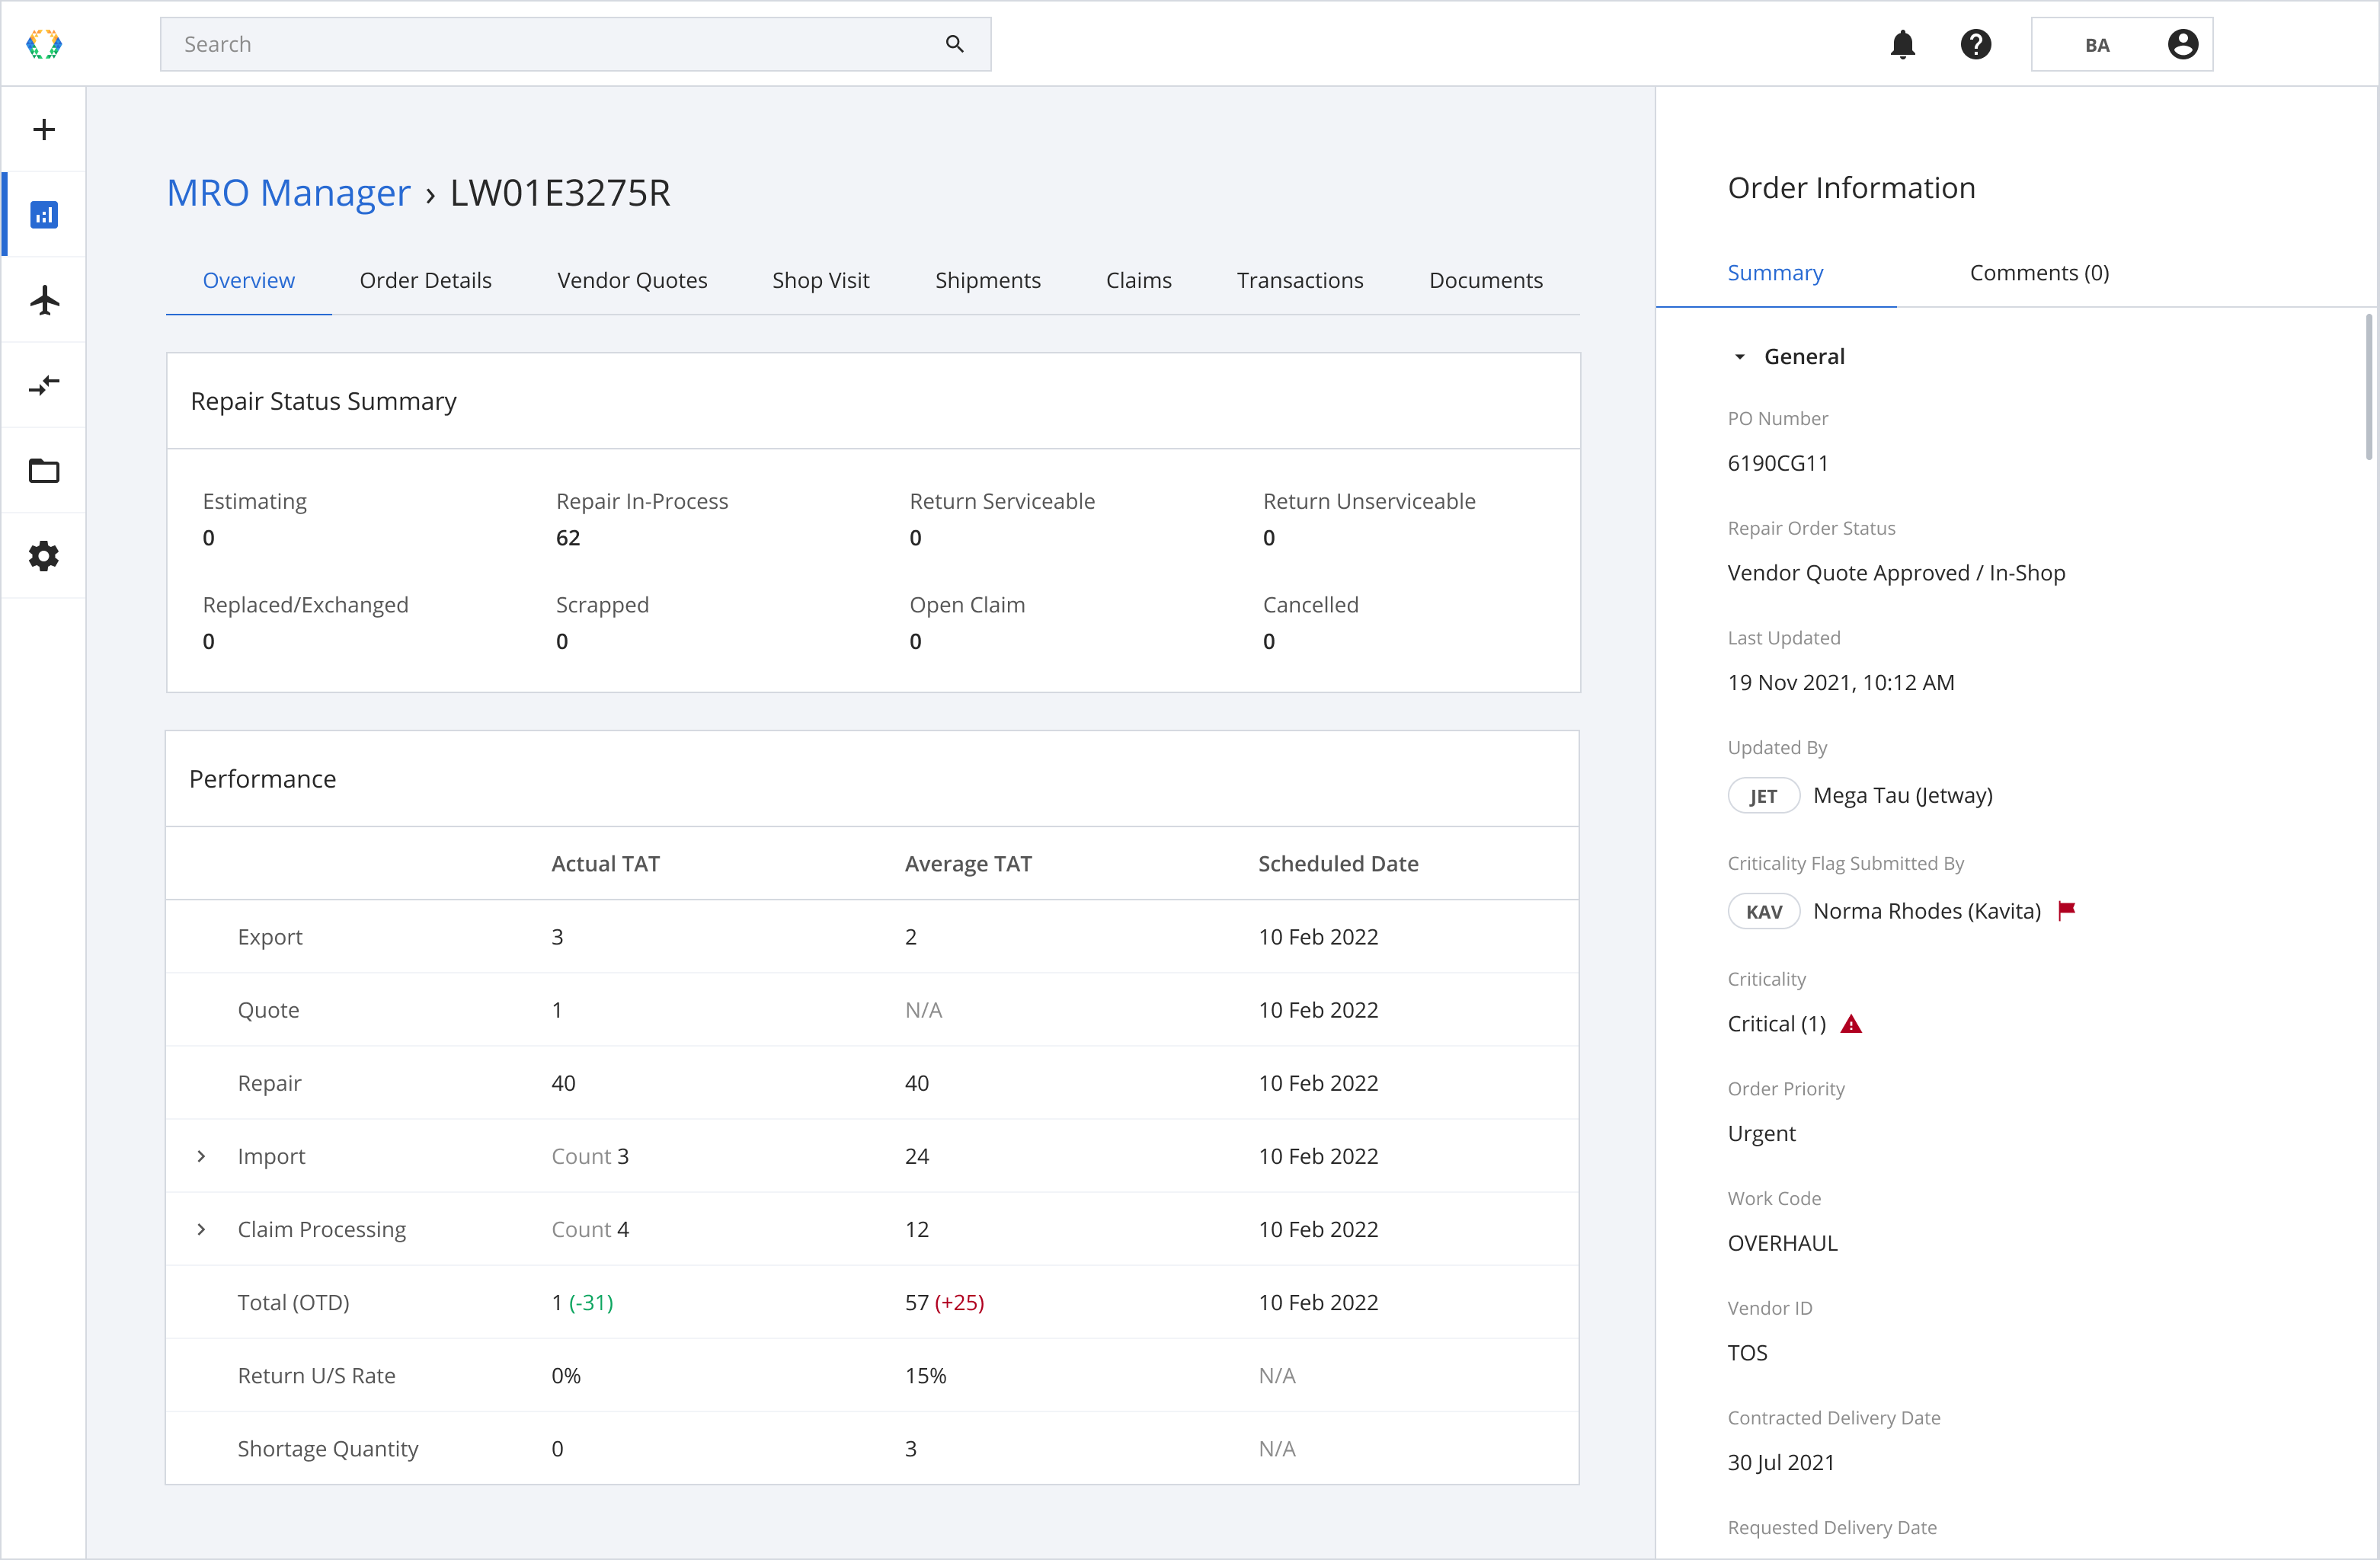Click Mega Tau (Jetway) name
This screenshot has height=1560, width=2380.
coord(1902,796)
